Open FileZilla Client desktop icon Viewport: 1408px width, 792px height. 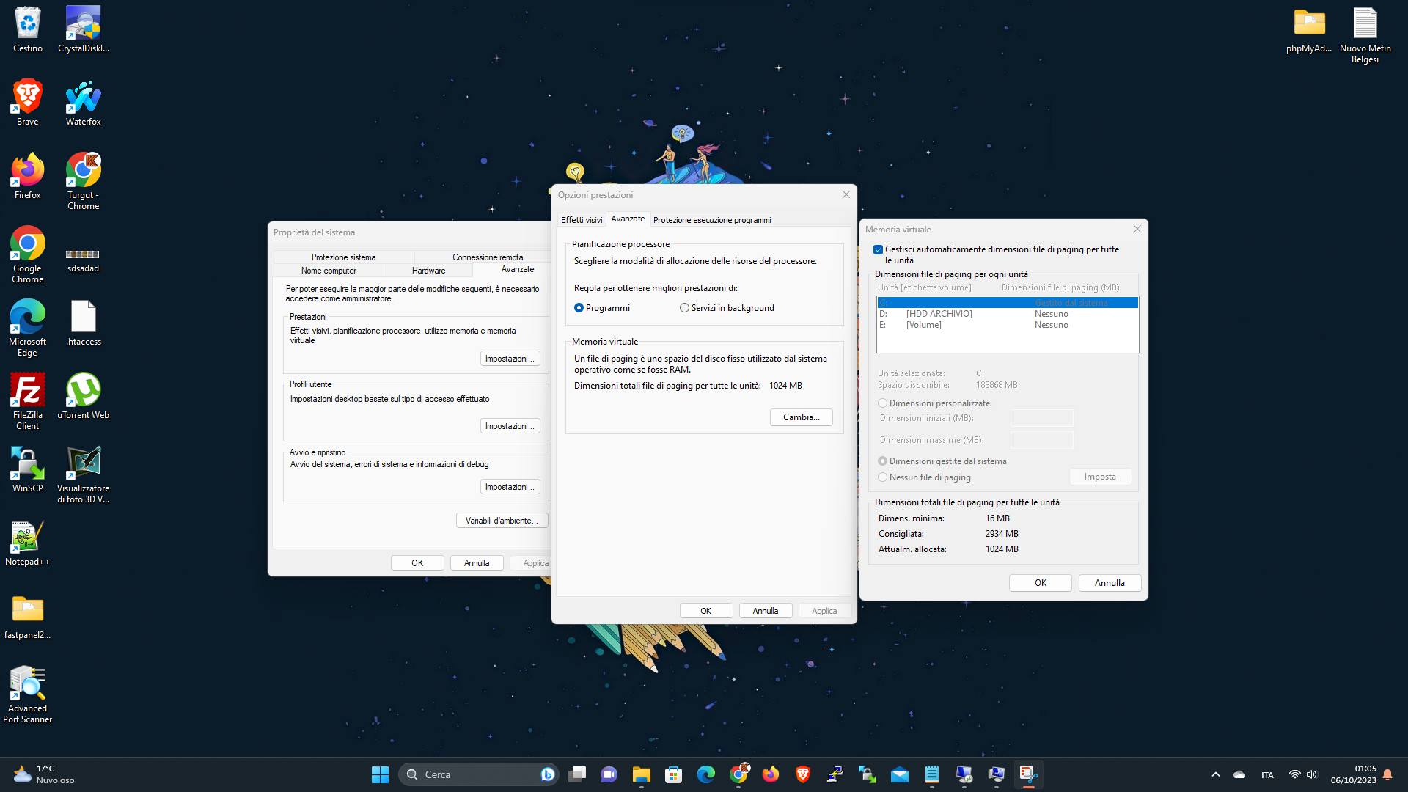[27, 391]
